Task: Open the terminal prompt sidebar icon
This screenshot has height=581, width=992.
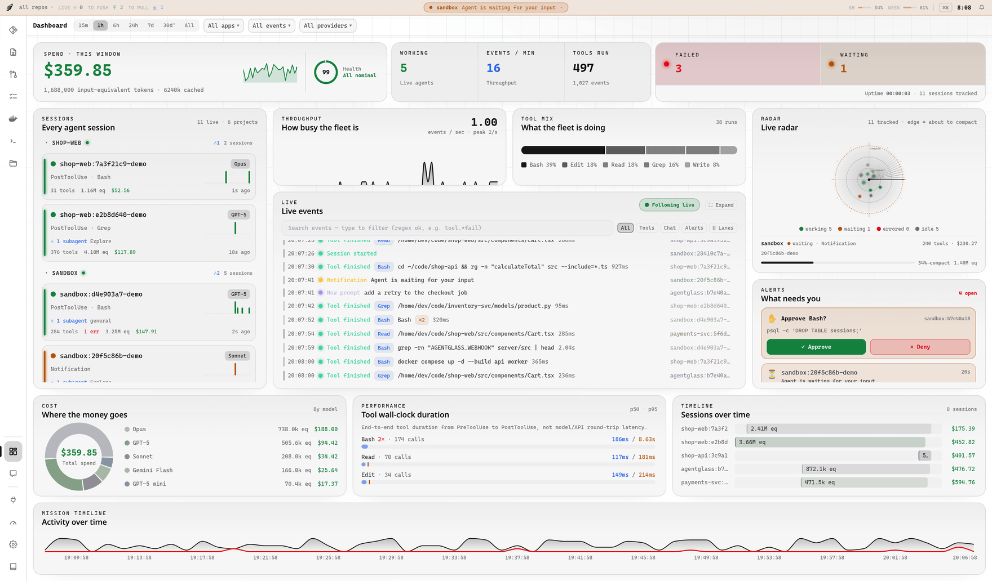Action: pos(13,141)
